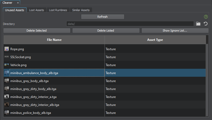Close the Cleaner tab
The width and height of the screenshot is (212, 120).
pyautogui.click(x=18, y=3)
